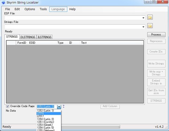Browse for Strings file with folder icon
This screenshot has height=131, width=169.
pyautogui.click(x=150, y=26)
